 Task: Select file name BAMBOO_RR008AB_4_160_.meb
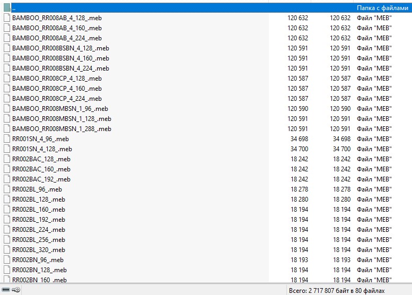click(x=57, y=28)
